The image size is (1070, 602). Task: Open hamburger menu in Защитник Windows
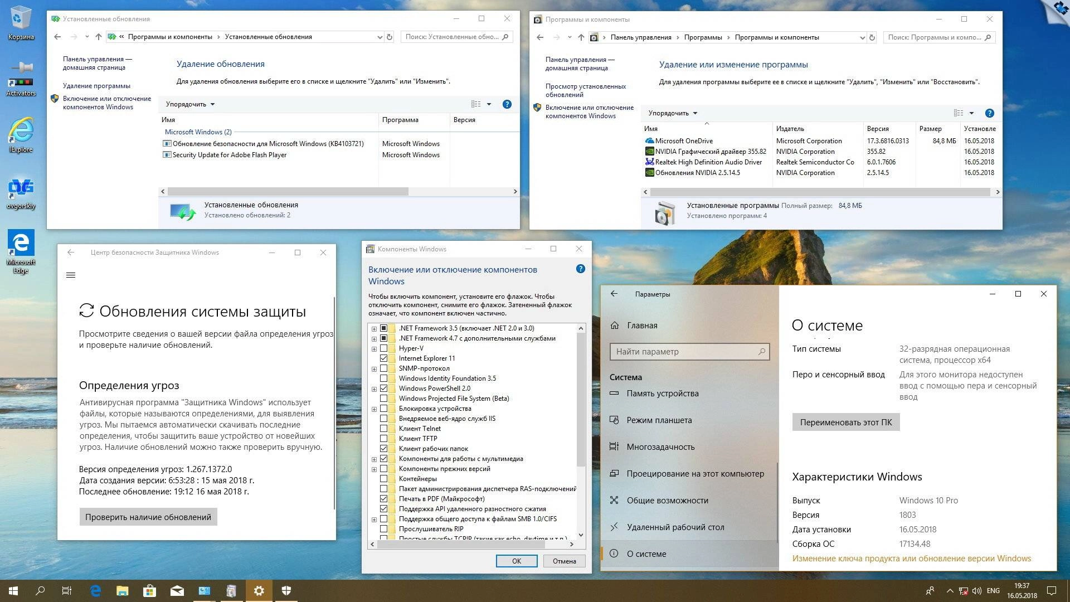71,275
